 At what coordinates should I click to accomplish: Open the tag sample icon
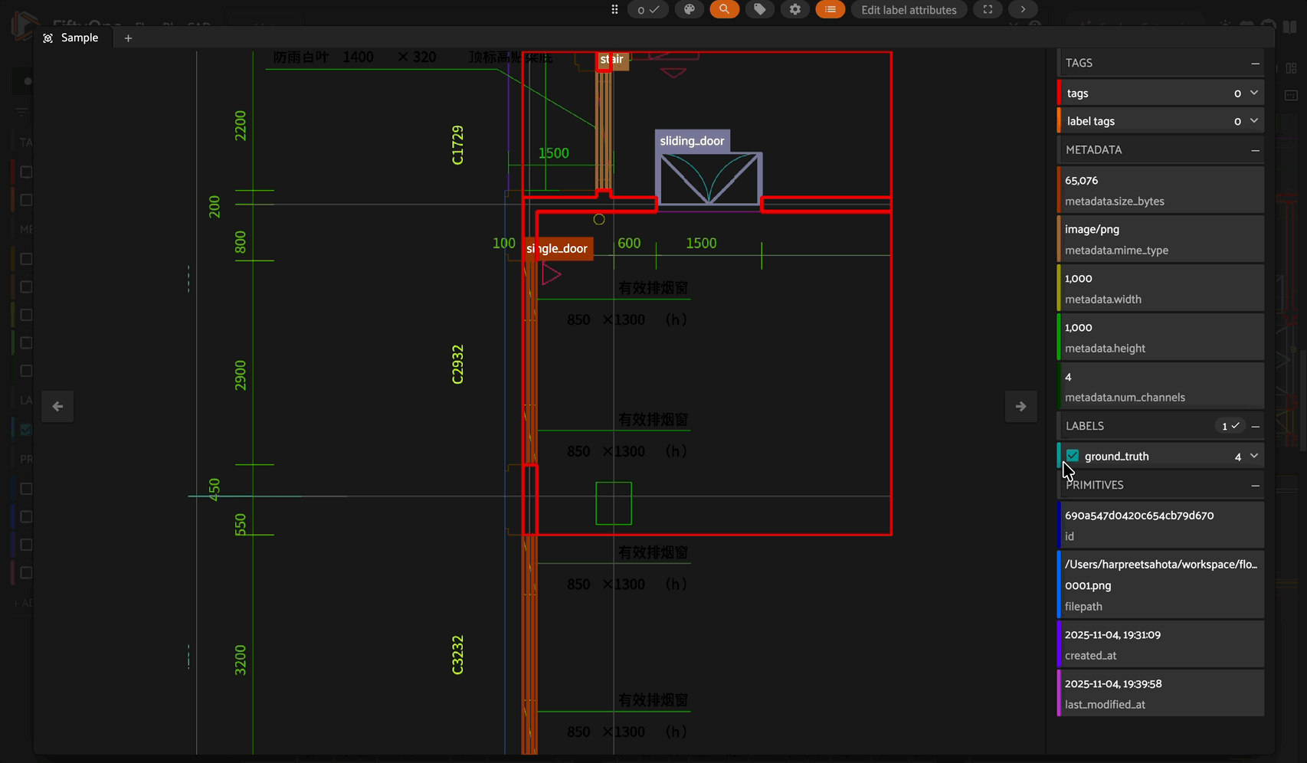[759, 10]
